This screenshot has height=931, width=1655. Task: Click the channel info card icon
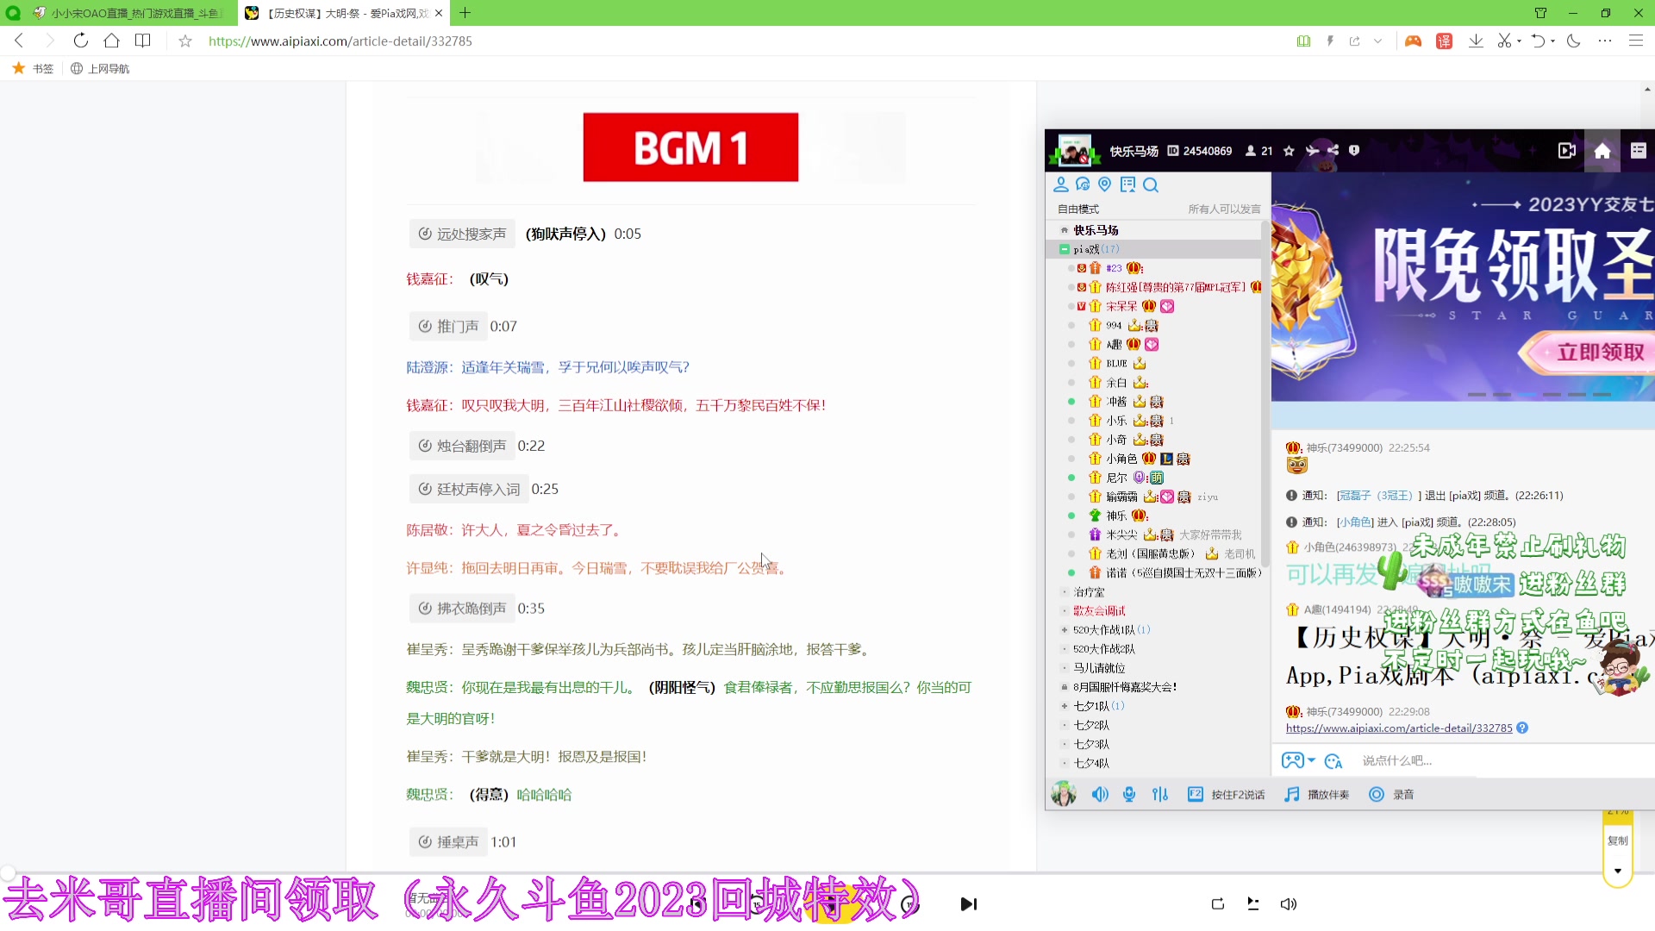click(x=1127, y=184)
